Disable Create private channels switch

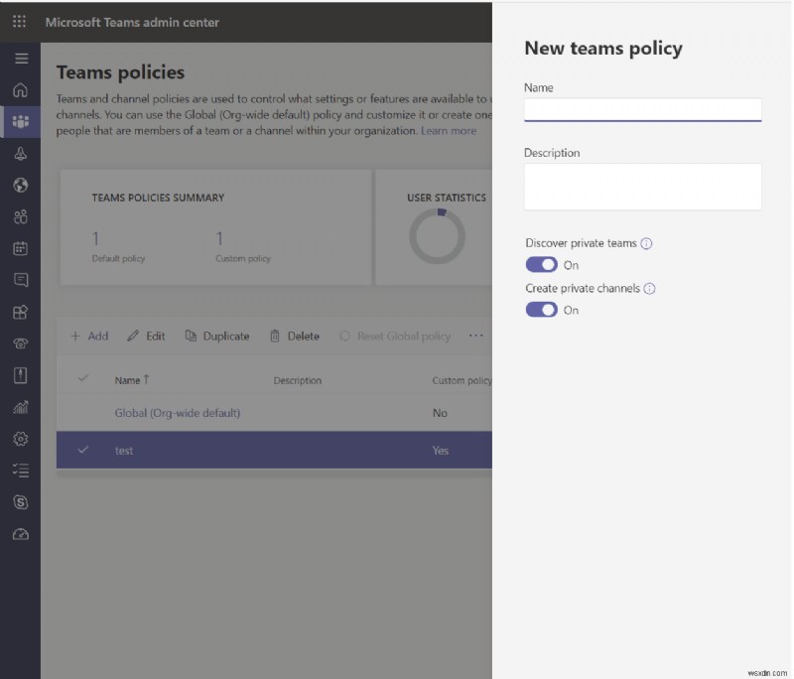[x=541, y=310]
